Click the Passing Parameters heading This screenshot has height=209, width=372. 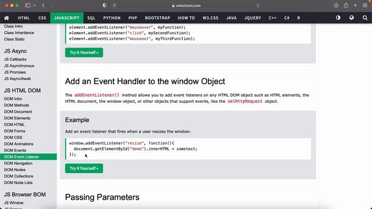coord(102,197)
